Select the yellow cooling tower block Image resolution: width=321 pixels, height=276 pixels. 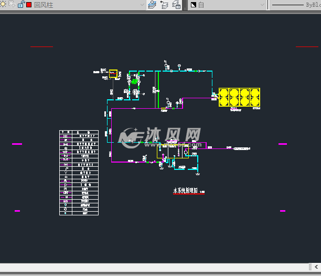pos(239,97)
